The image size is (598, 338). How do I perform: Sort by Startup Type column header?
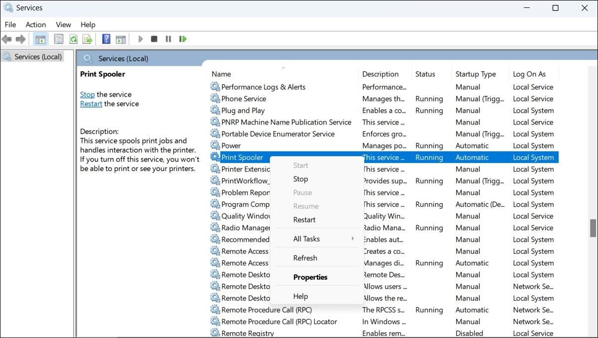pos(475,74)
